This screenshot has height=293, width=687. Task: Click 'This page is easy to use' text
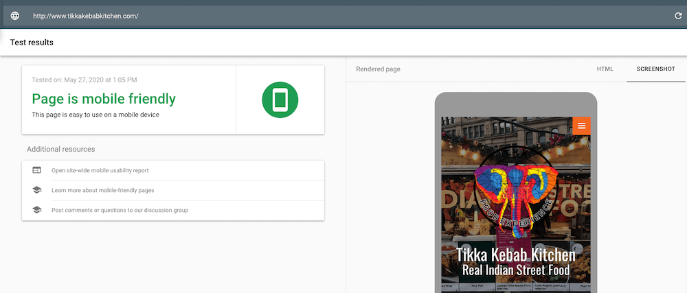[95, 115]
